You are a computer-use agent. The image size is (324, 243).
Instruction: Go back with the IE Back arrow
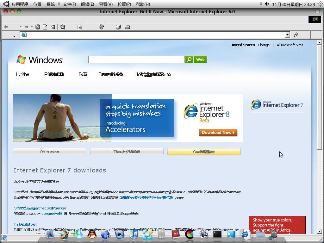(x=6, y=27)
